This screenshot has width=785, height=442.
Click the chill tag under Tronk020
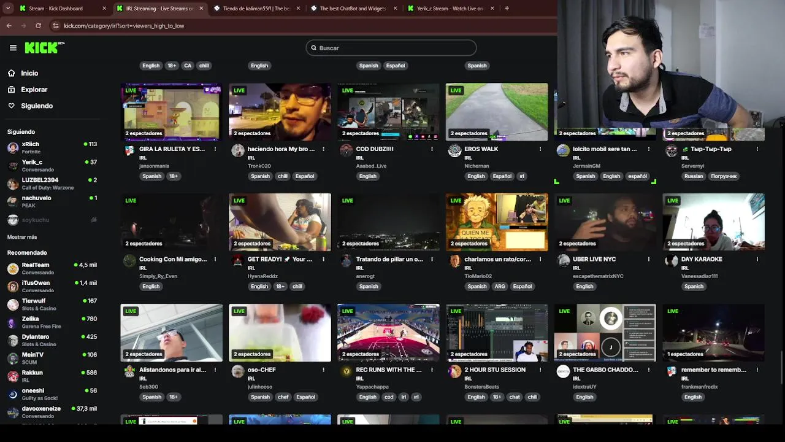pyautogui.click(x=283, y=176)
